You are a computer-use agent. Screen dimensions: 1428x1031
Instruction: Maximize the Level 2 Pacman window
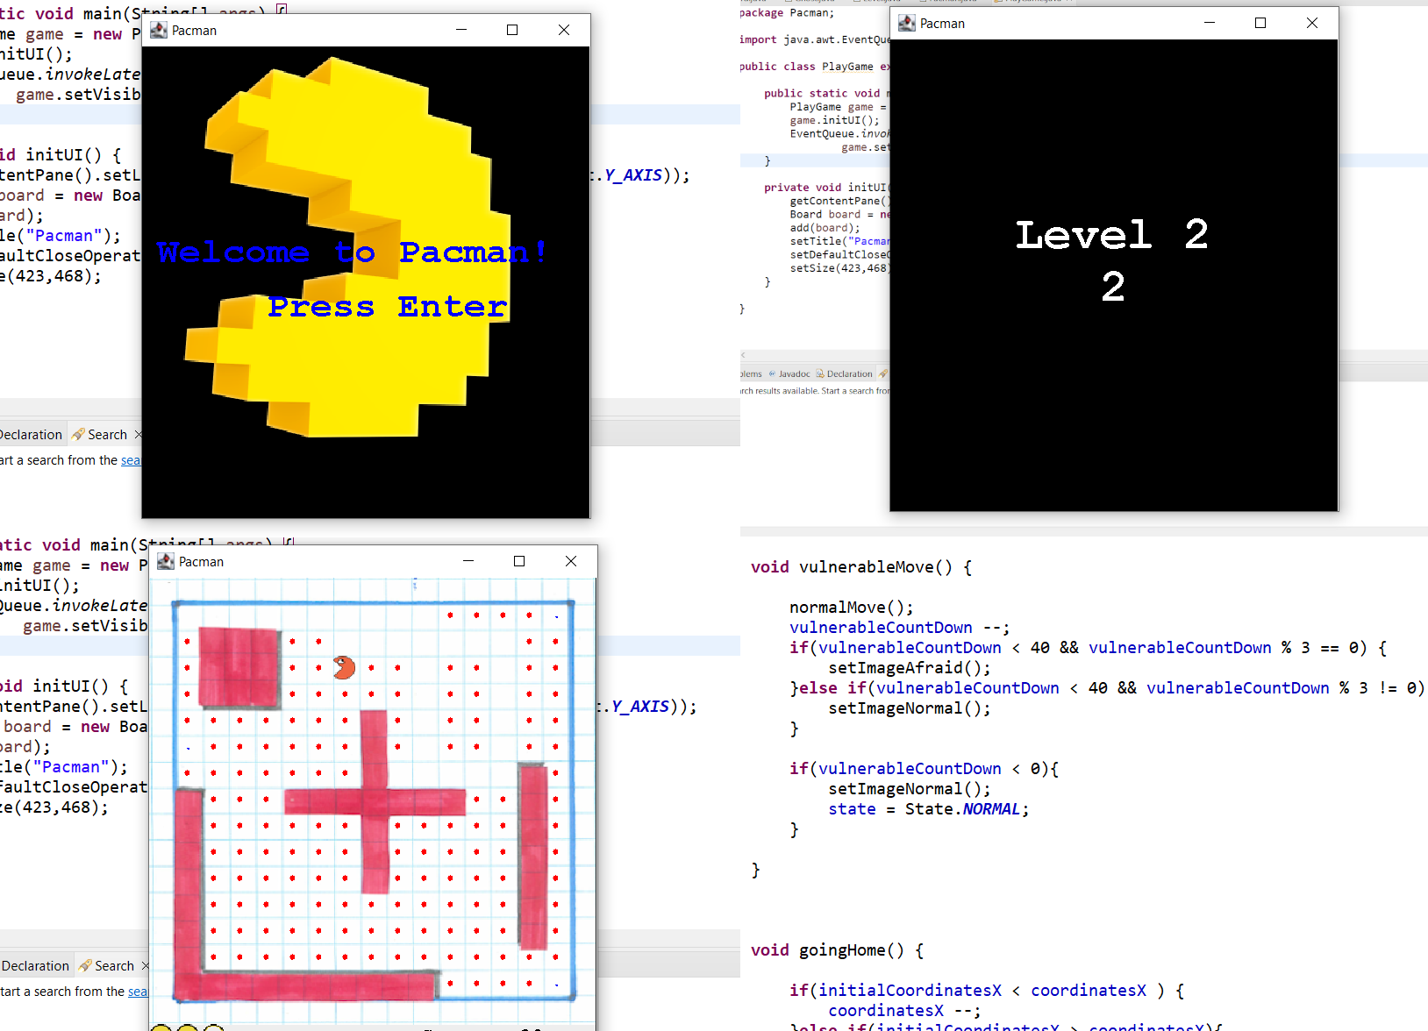pyautogui.click(x=1260, y=23)
